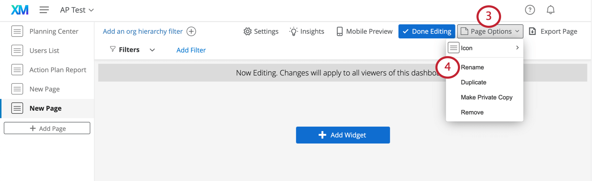This screenshot has height=181, width=592.
Task: Click Done Editing button
Action: point(427,32)
